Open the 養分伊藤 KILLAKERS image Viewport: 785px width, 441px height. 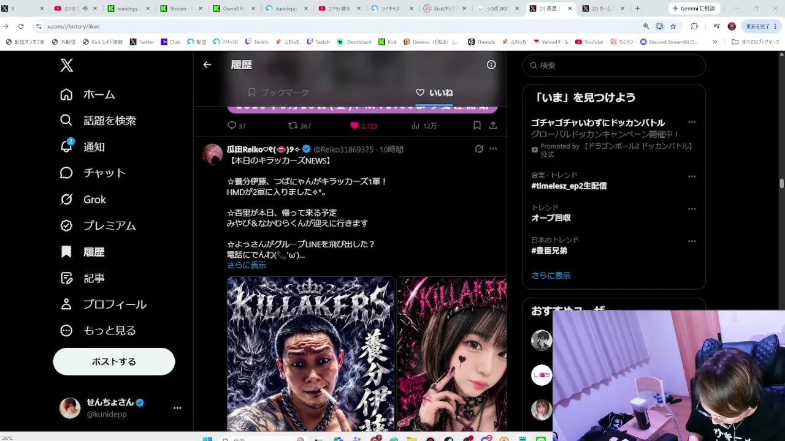(x=310, y=354)
